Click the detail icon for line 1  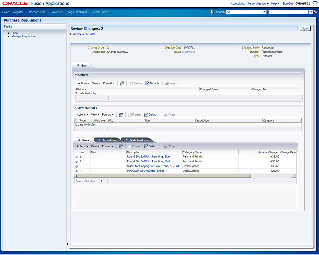click(76, 157)
